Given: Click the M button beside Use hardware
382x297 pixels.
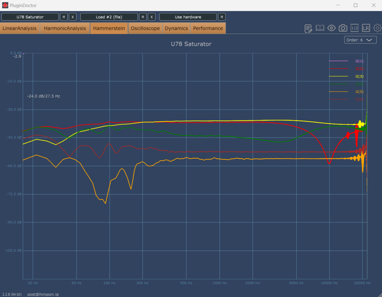Looking at the screenshot, I should click(x=222, y=17).
